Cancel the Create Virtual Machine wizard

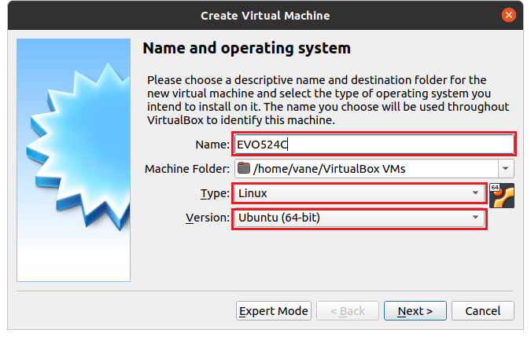pos(483,310)
